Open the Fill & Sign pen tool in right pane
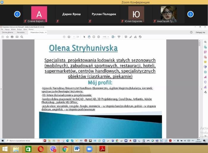 (205, 87)
